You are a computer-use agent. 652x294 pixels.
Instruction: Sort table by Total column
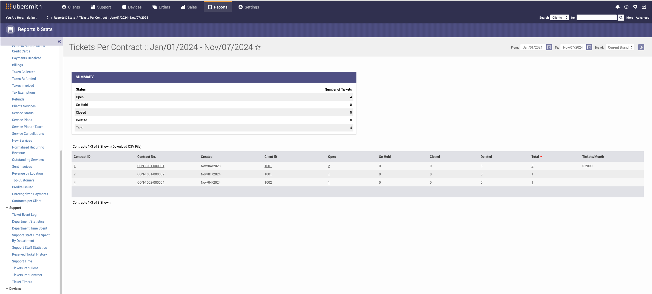pos(535,157)
